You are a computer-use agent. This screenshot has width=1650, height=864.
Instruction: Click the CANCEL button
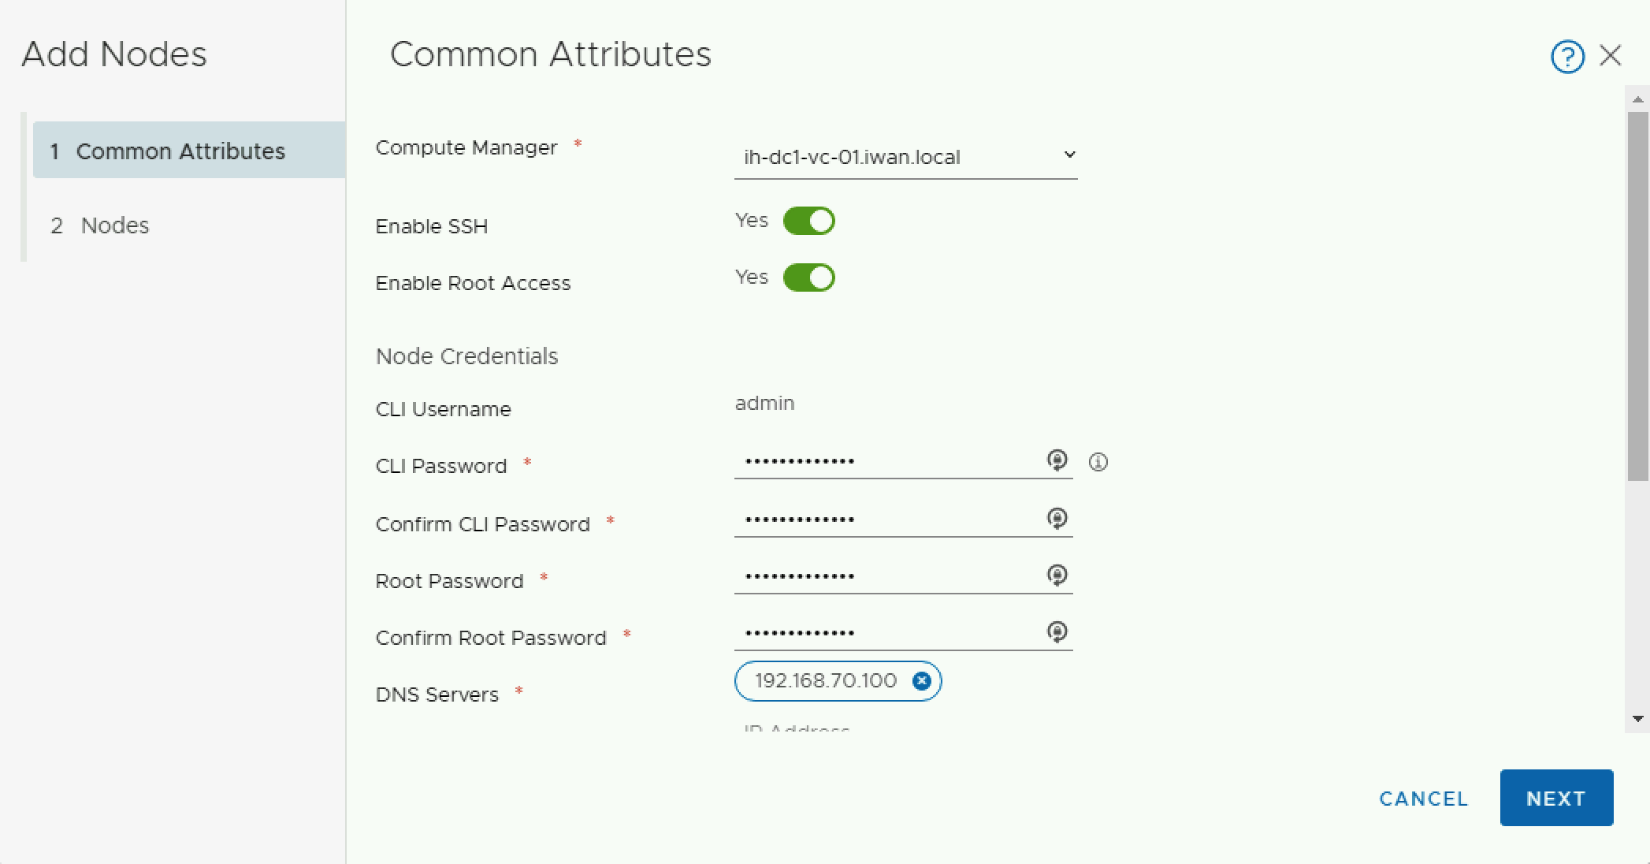point(1423,799)
